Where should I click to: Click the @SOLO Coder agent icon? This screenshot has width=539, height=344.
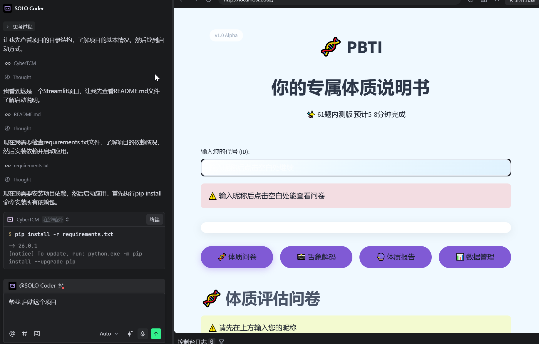click(x=12, y=286)
